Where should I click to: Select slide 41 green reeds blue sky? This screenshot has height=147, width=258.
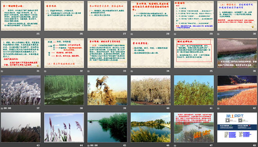(194, 90)
